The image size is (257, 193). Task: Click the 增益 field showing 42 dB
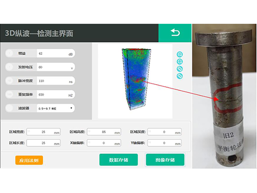click(55, 54)
